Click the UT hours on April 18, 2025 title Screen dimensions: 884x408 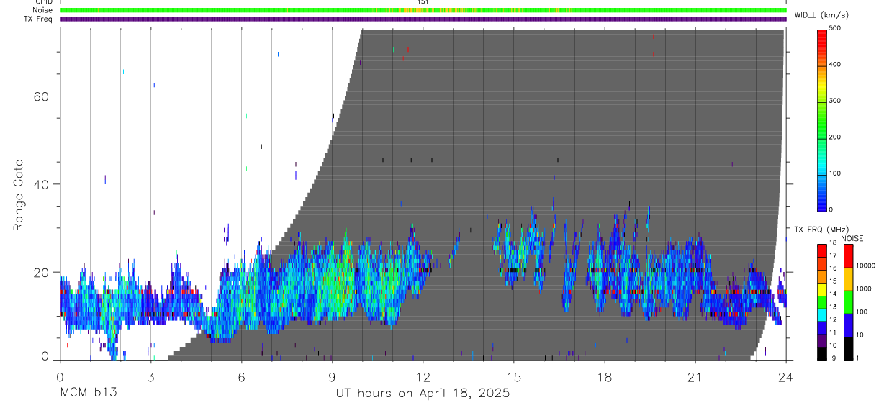pos(423,393)
